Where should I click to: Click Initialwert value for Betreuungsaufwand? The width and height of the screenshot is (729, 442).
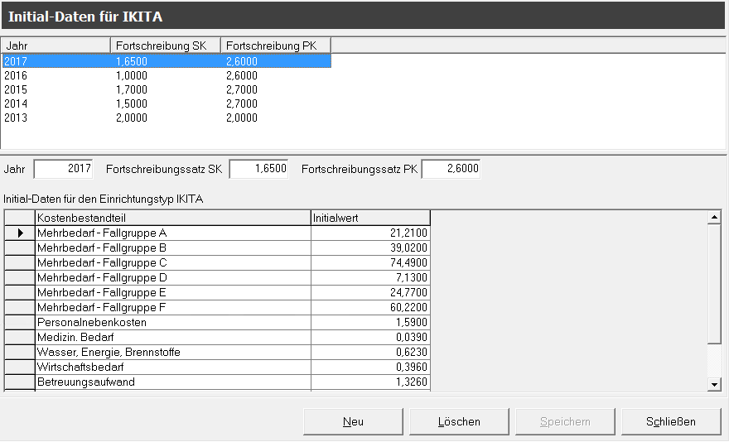369,382
